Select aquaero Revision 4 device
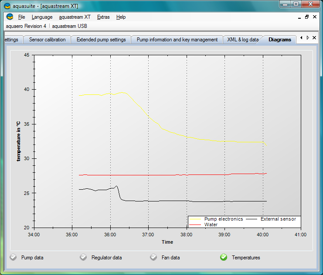 [x=26, y=26]
